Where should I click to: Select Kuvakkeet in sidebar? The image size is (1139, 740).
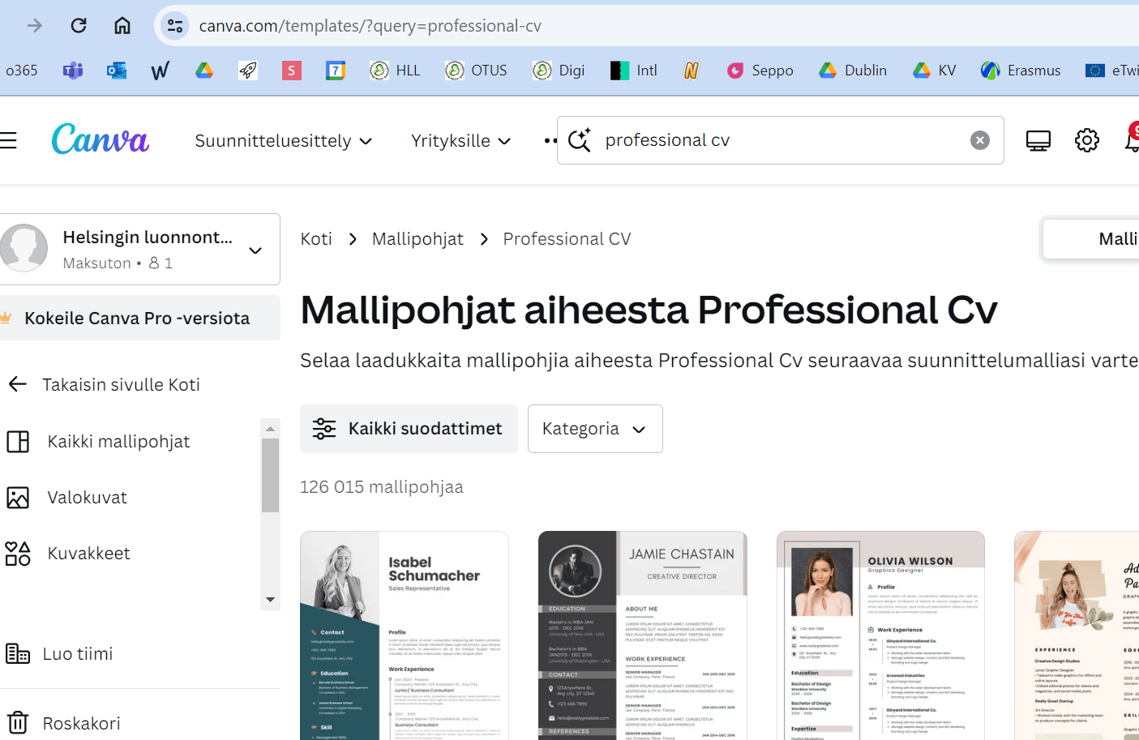pos(68,554)
